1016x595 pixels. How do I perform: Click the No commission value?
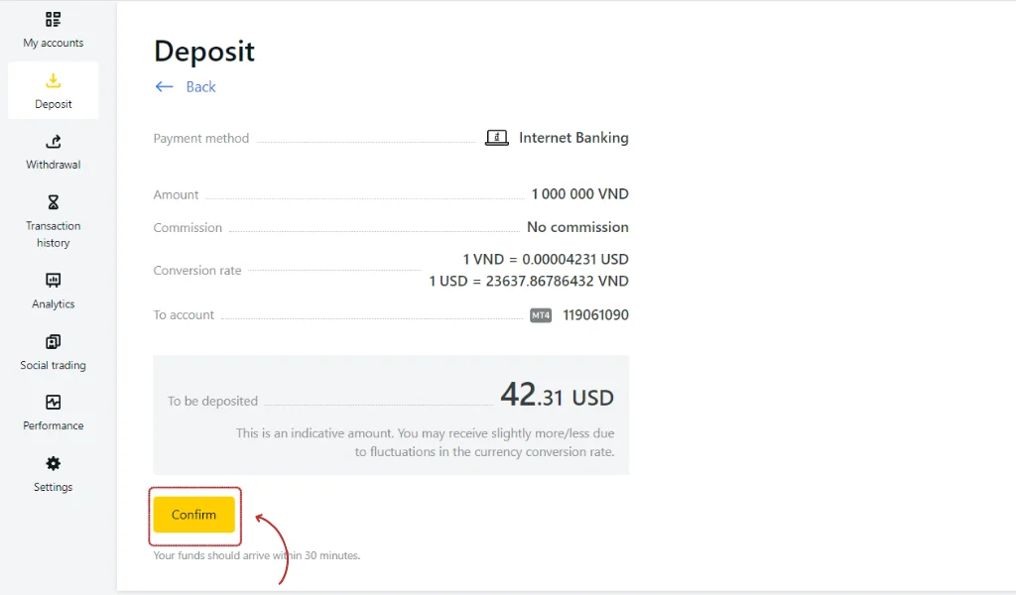[x=576, y=226]
